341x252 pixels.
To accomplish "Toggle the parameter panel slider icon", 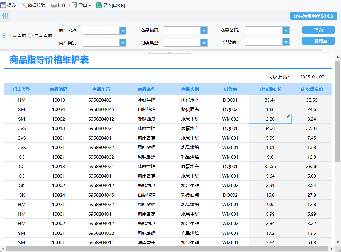I will click(x=5, y=16).
